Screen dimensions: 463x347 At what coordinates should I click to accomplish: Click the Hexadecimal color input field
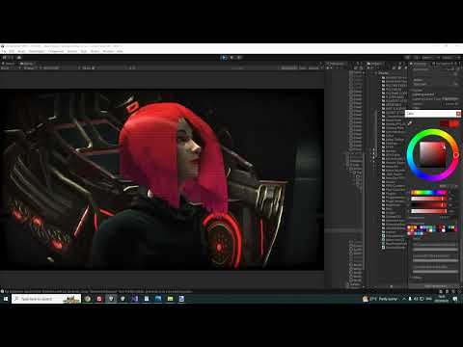[x=448, y=218]
